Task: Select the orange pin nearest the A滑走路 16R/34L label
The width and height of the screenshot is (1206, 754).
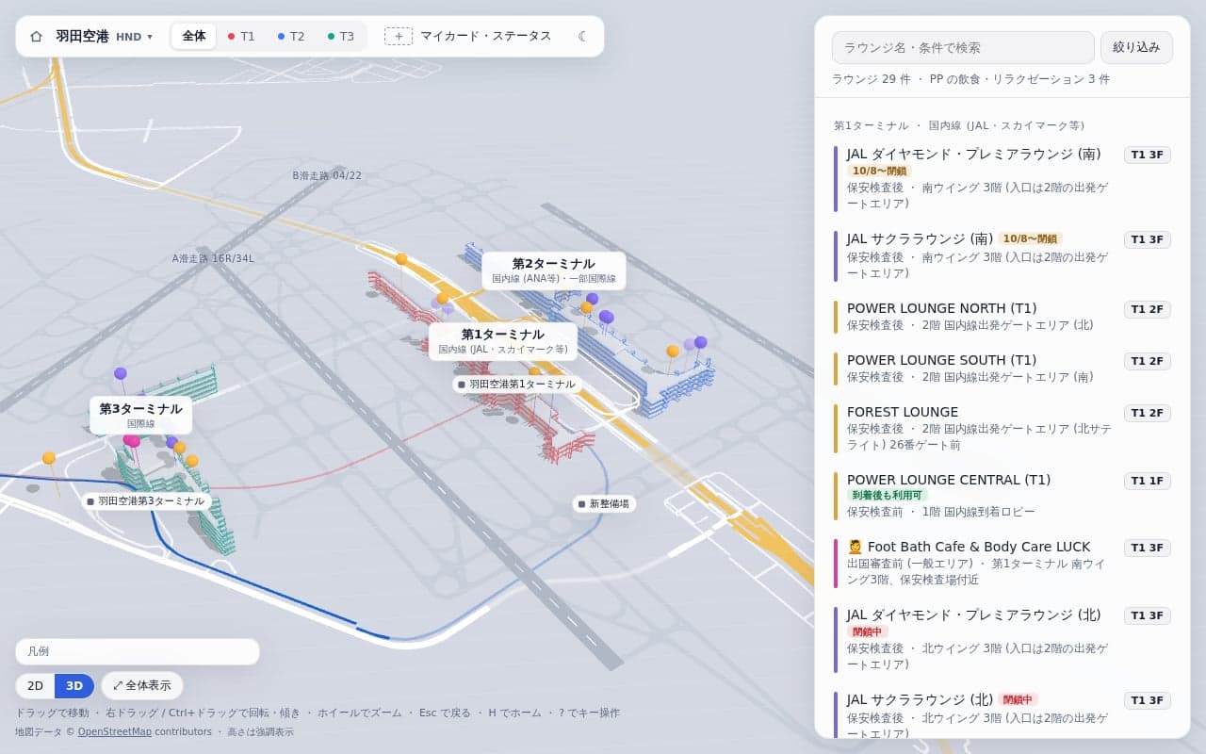Action: 401,259
